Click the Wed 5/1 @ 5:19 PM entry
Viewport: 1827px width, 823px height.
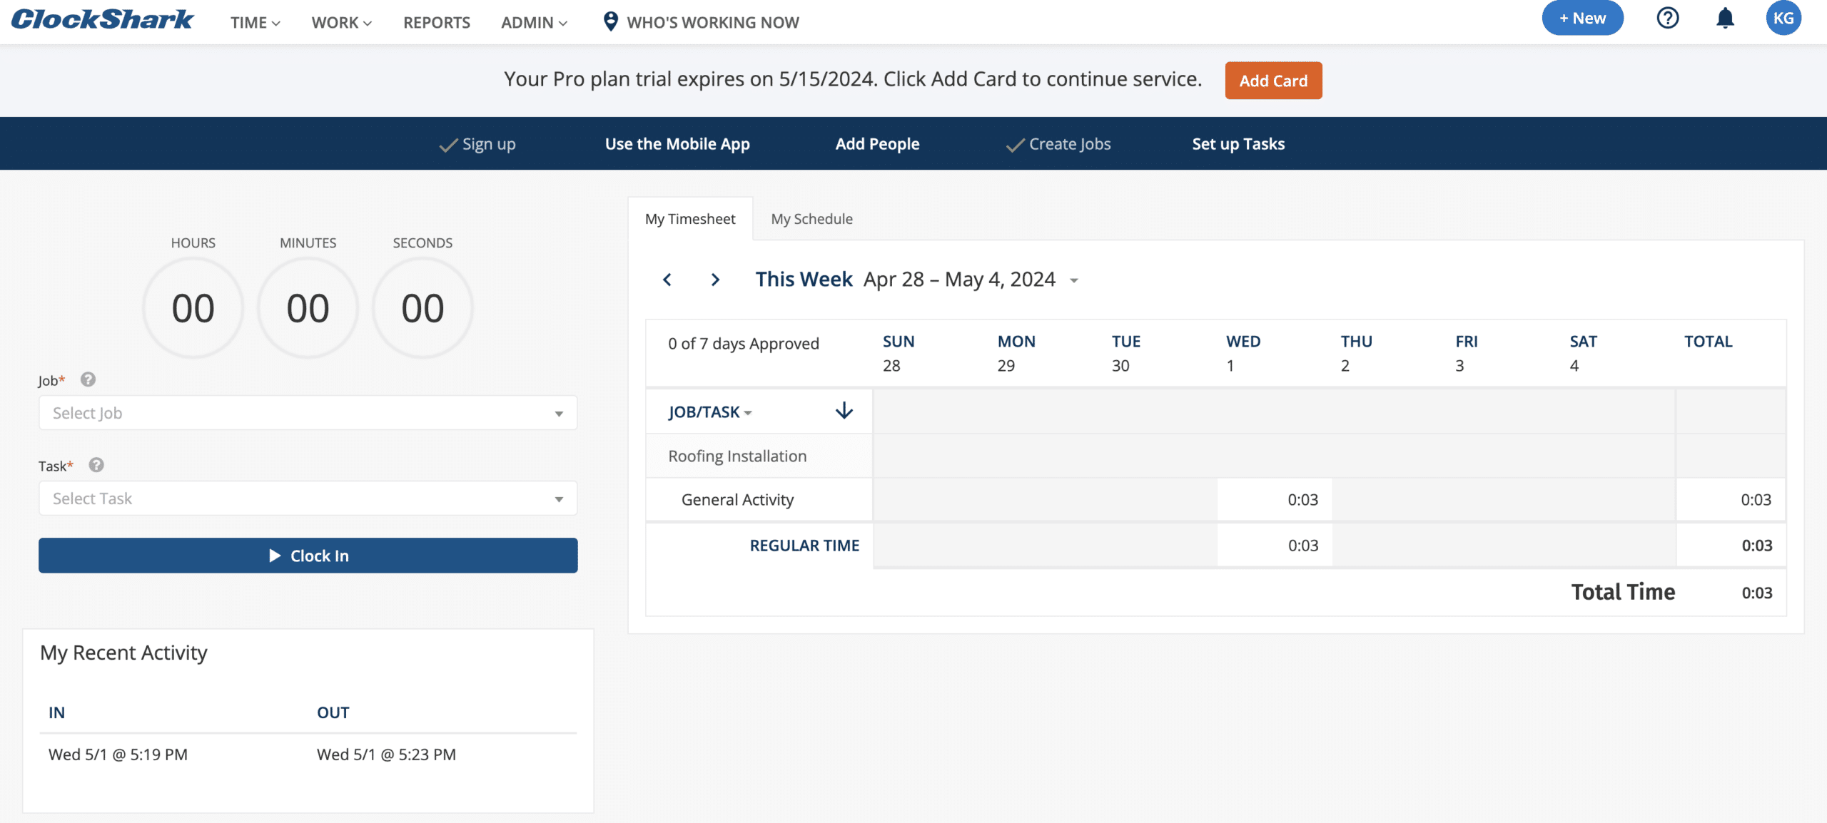(x=118, y=755)
